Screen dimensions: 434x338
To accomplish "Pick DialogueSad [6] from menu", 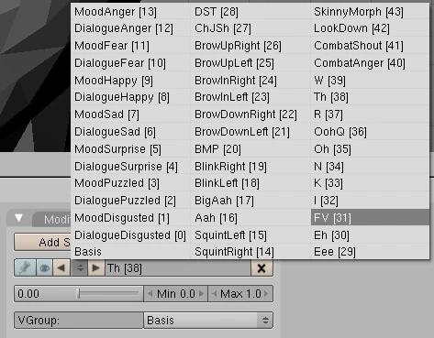I will [130, 132].
